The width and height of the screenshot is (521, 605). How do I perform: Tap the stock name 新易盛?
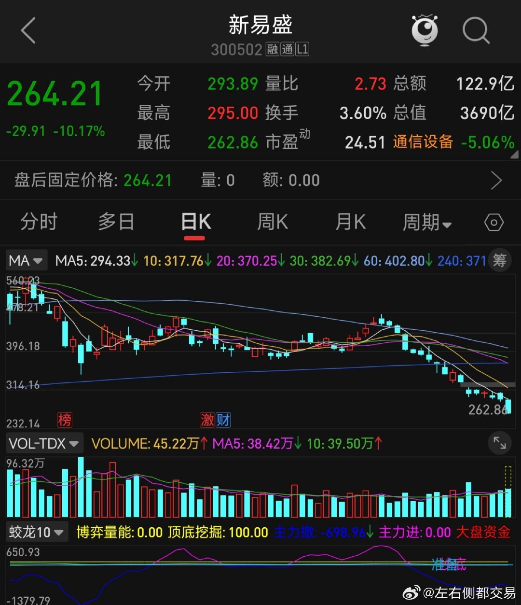(x=260, y=25)
